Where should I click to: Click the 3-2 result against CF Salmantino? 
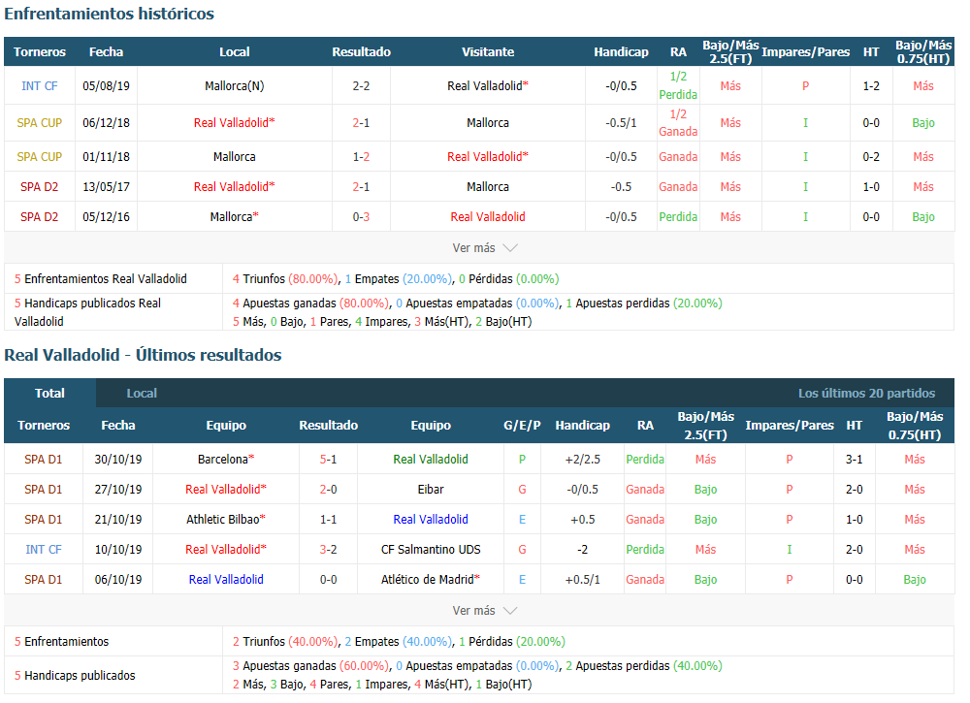click(329, 550)
